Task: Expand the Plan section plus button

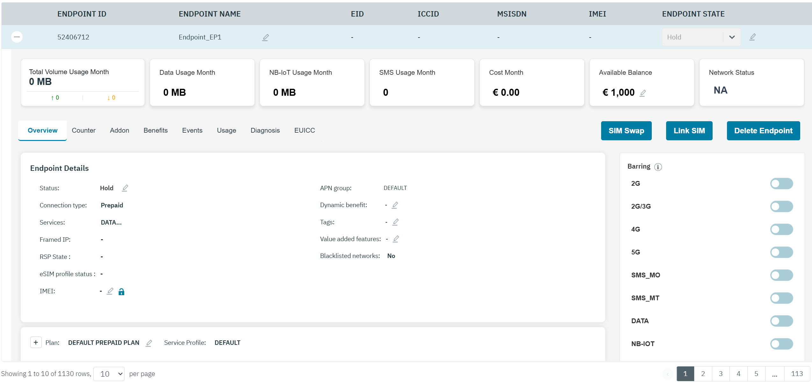Action: pos(36,343)
